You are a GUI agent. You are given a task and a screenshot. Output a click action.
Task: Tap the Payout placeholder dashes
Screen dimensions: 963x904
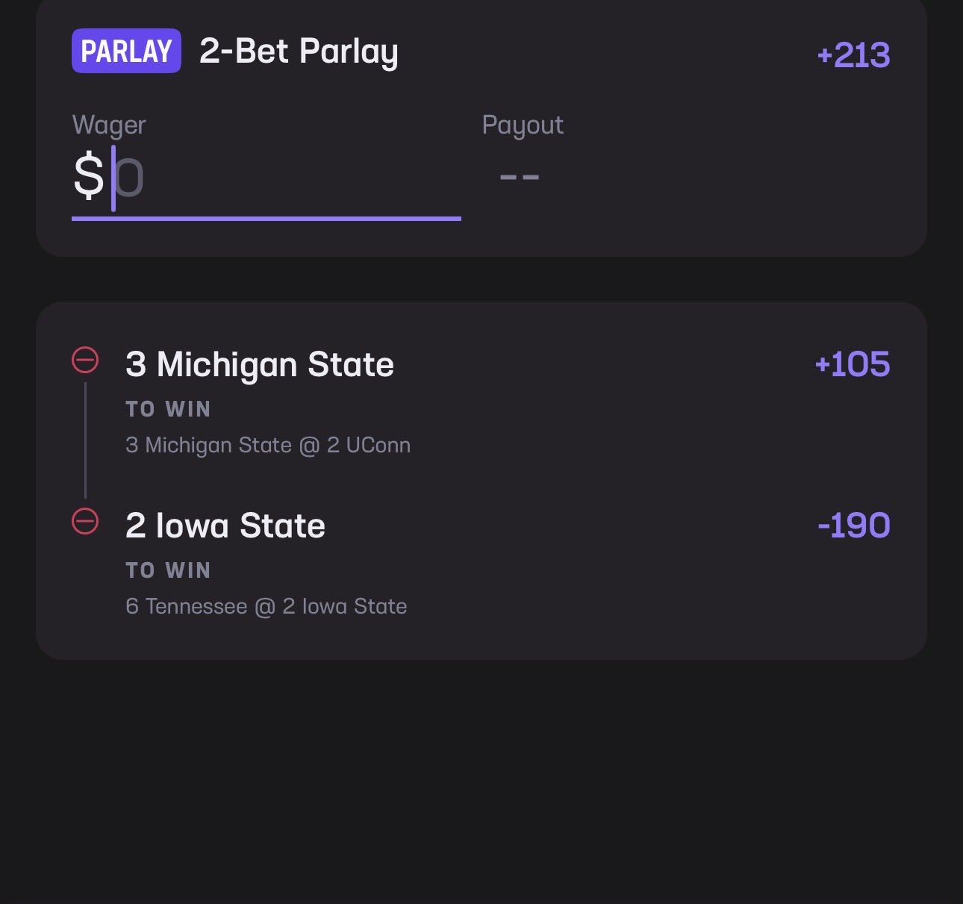[520, 178]
